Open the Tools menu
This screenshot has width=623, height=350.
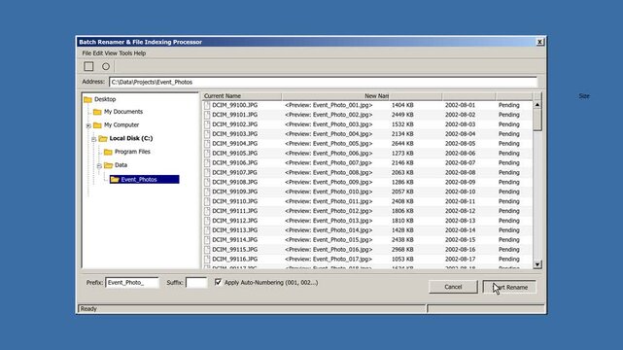(125, 53)
